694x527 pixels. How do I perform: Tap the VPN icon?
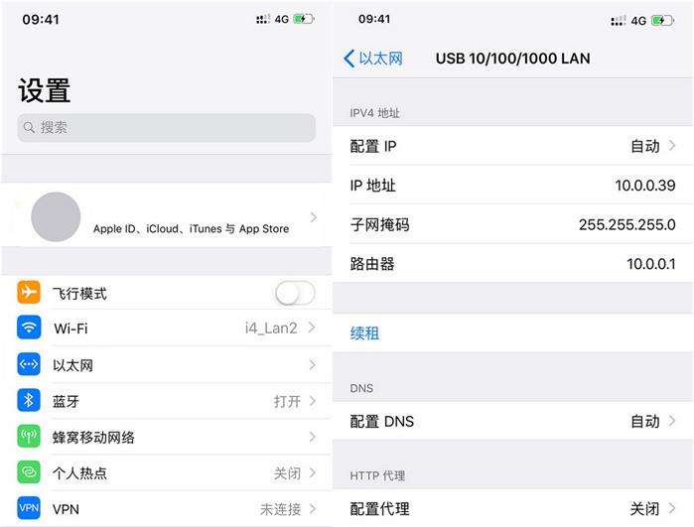point(29,508)
